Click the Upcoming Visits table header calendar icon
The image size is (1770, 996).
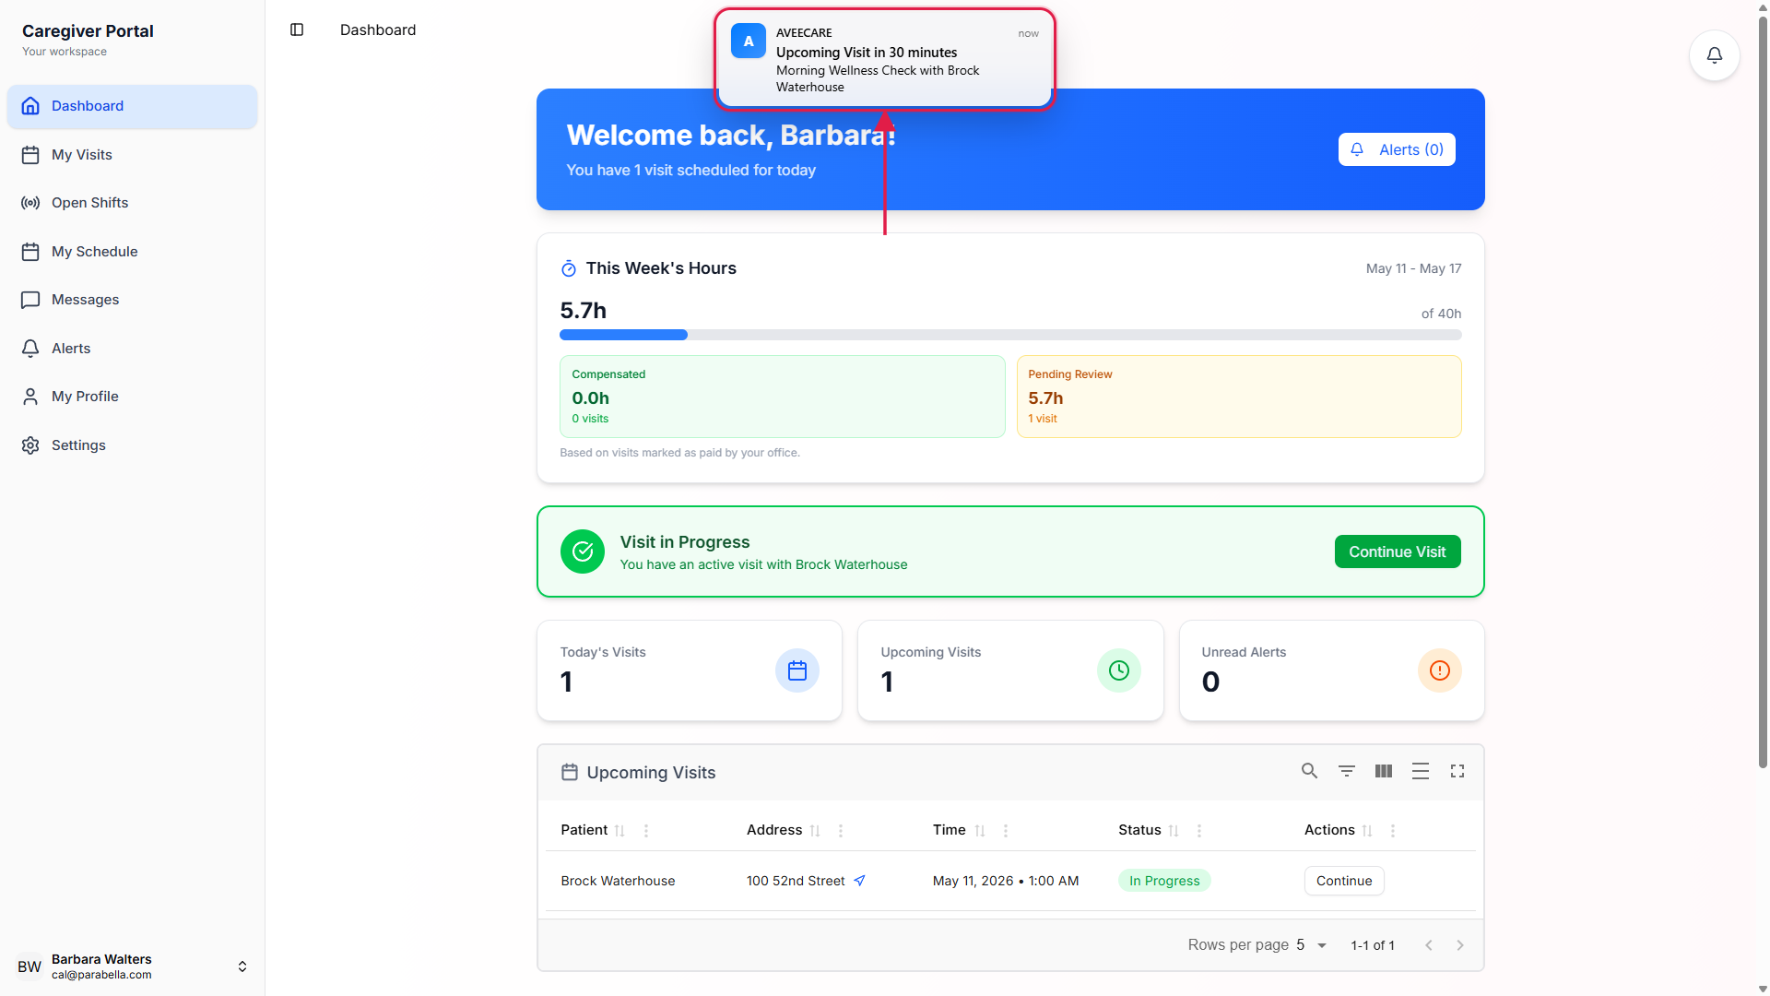[x=570, y=772]
